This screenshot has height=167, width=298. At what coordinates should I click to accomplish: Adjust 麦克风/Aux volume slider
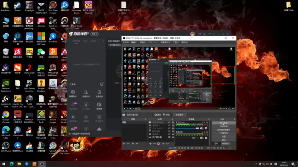coord(187,128)
